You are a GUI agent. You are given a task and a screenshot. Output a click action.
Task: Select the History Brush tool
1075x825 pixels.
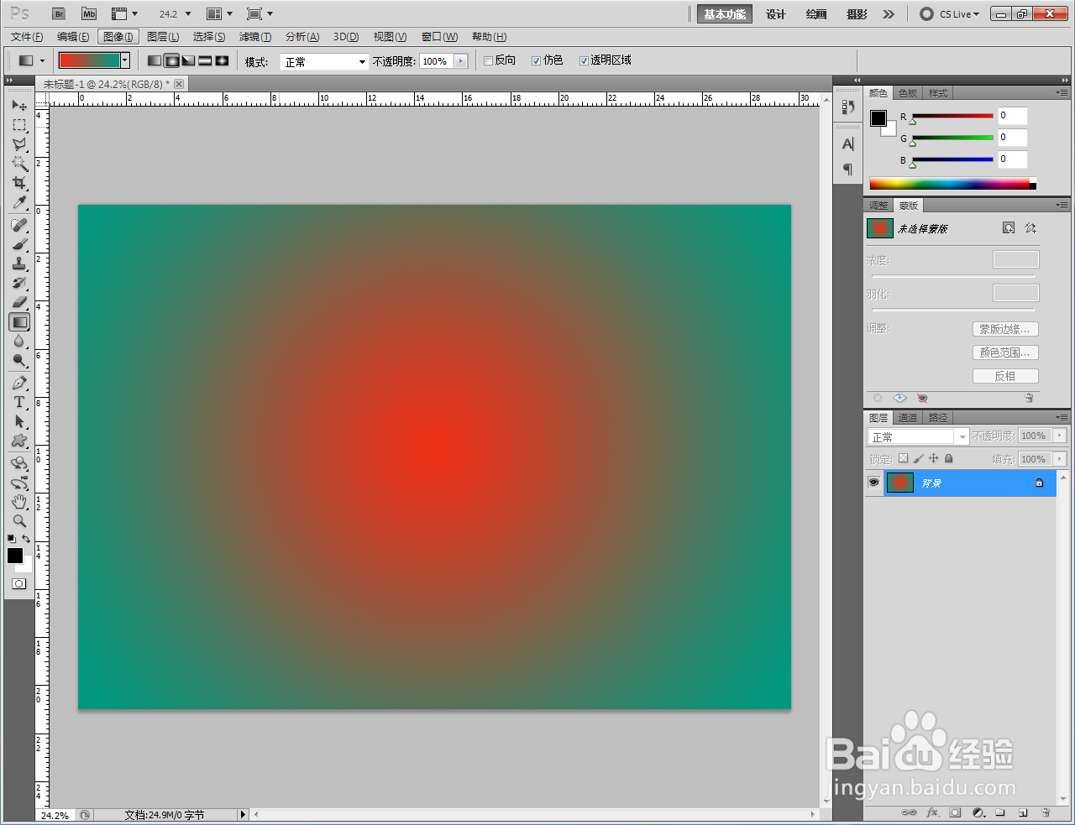click(x=19, y=283)
